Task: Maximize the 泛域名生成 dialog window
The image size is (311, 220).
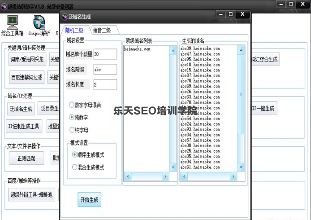Action: [231, 14]
